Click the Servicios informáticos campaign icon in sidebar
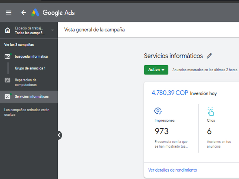Image resolution: width=239 pixels, height=179 pixels. point(7,97)
